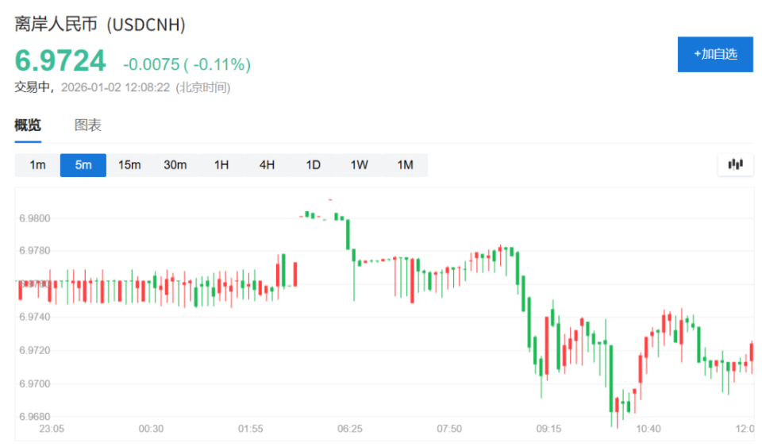Switch to daily 1D candles
The width and height of the screenshot is (762, 447).
click(313, 165)
